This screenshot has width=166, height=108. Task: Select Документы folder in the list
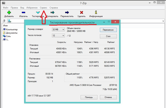10,33
